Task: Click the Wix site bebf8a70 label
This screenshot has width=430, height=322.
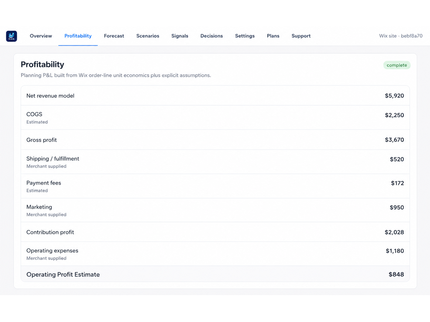Action: (401, 36)
